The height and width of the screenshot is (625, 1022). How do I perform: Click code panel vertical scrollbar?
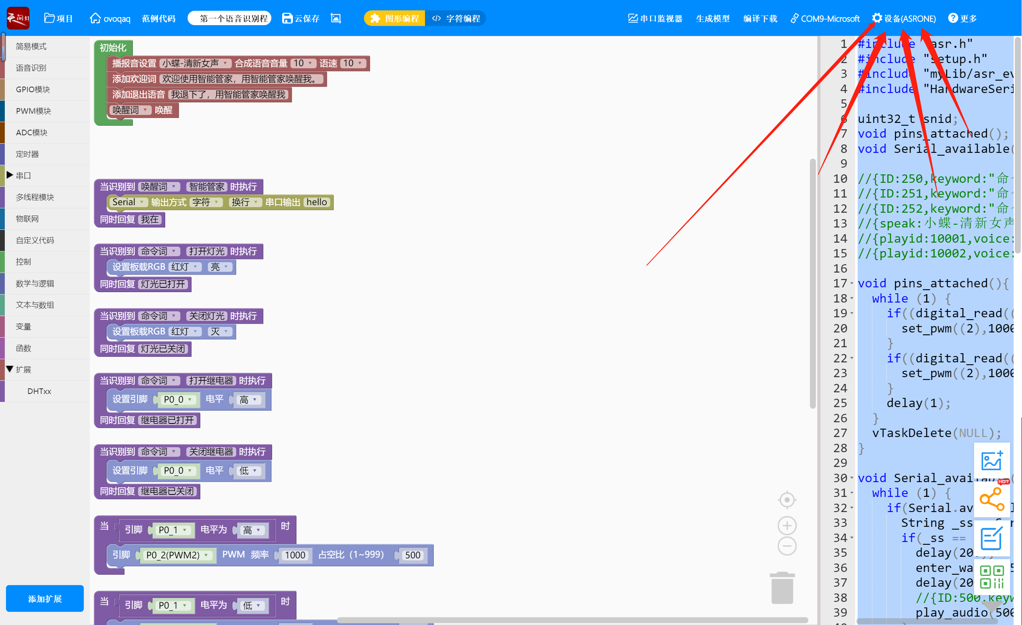pyautogui.click(x=1018, y=145)
